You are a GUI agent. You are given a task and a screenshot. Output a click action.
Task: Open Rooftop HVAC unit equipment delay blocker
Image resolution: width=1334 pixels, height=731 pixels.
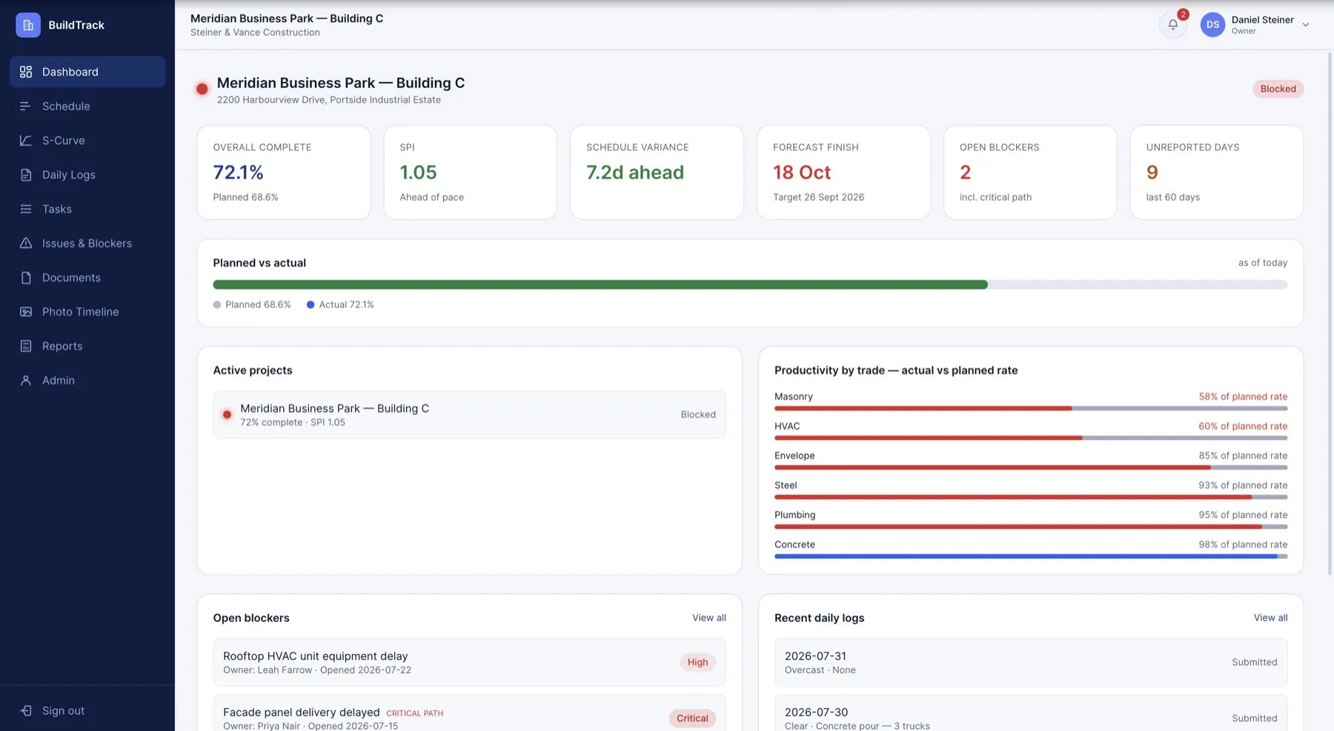click(x=470, y=662)
